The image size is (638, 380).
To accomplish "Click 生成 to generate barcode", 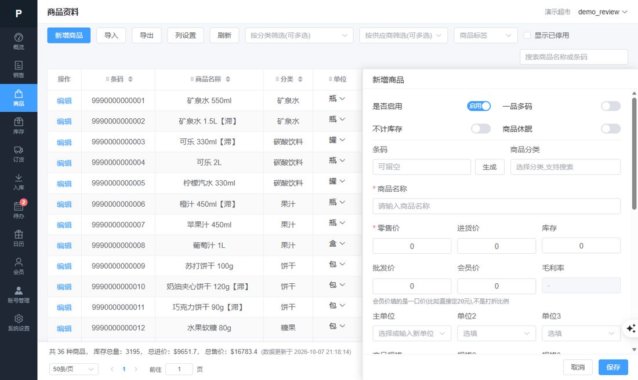I will tap(490, 167).
